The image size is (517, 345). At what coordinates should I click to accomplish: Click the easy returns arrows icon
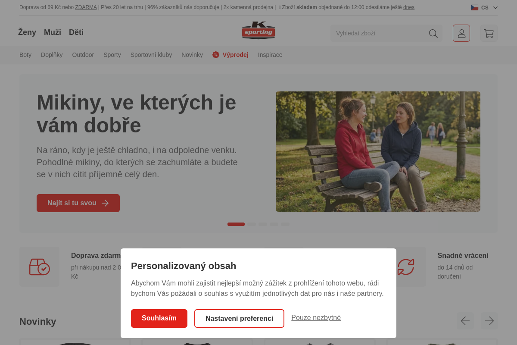pos(405,267)
